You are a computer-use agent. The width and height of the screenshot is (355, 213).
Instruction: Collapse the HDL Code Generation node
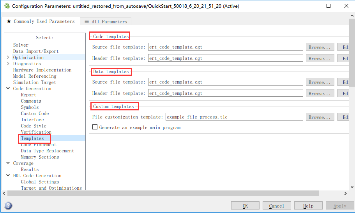[8, 175]
